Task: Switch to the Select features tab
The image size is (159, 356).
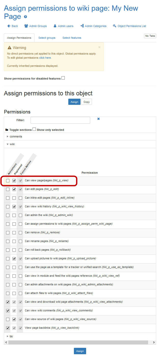Action: 72,38
